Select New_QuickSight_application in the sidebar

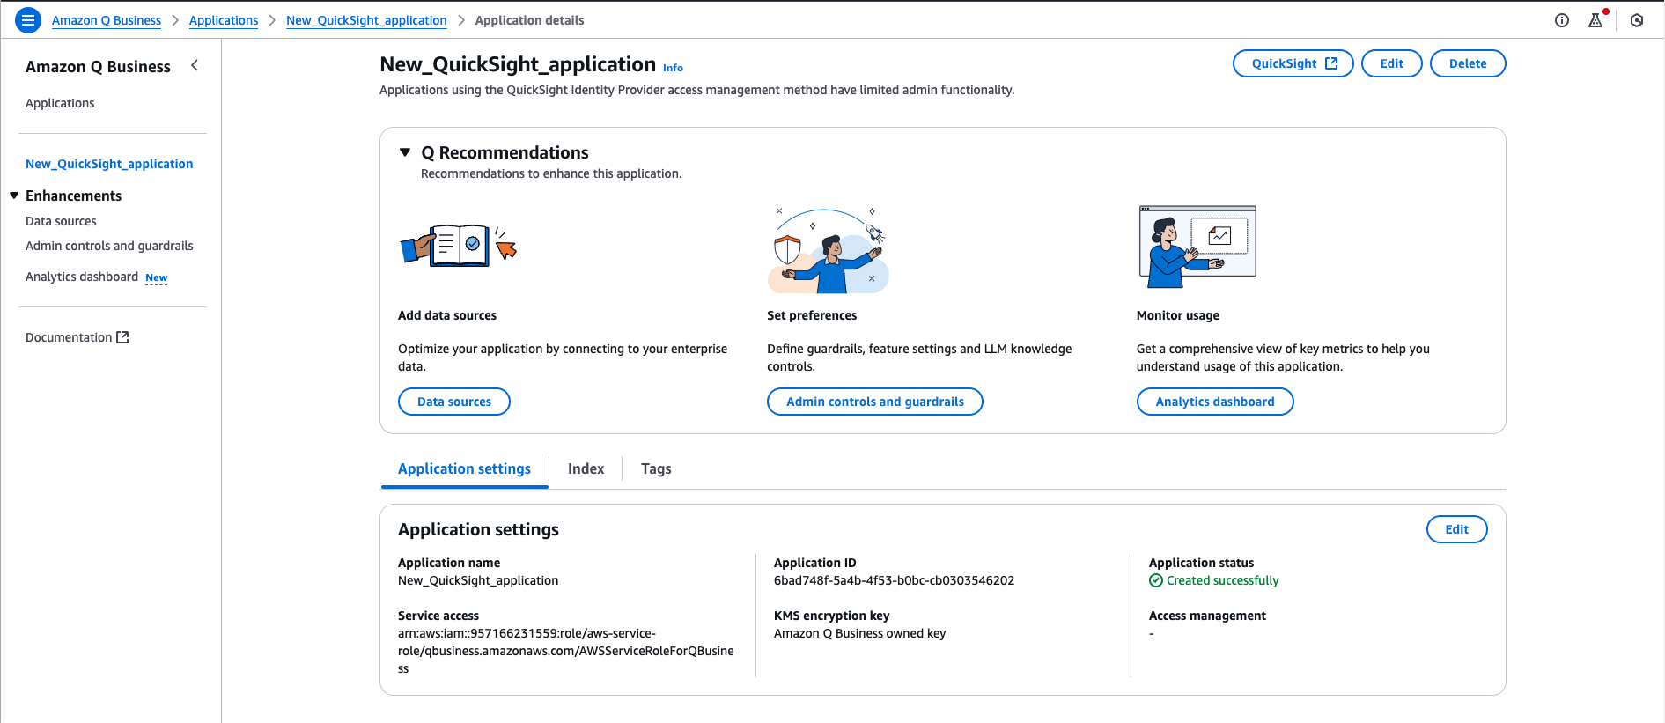(x=109, y=164)
